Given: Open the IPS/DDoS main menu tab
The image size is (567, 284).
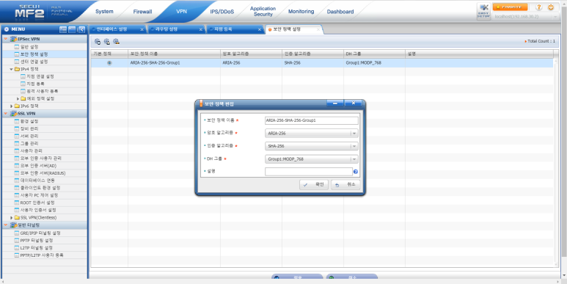Looking at the screenshot, I should click(x=222, y=12).
